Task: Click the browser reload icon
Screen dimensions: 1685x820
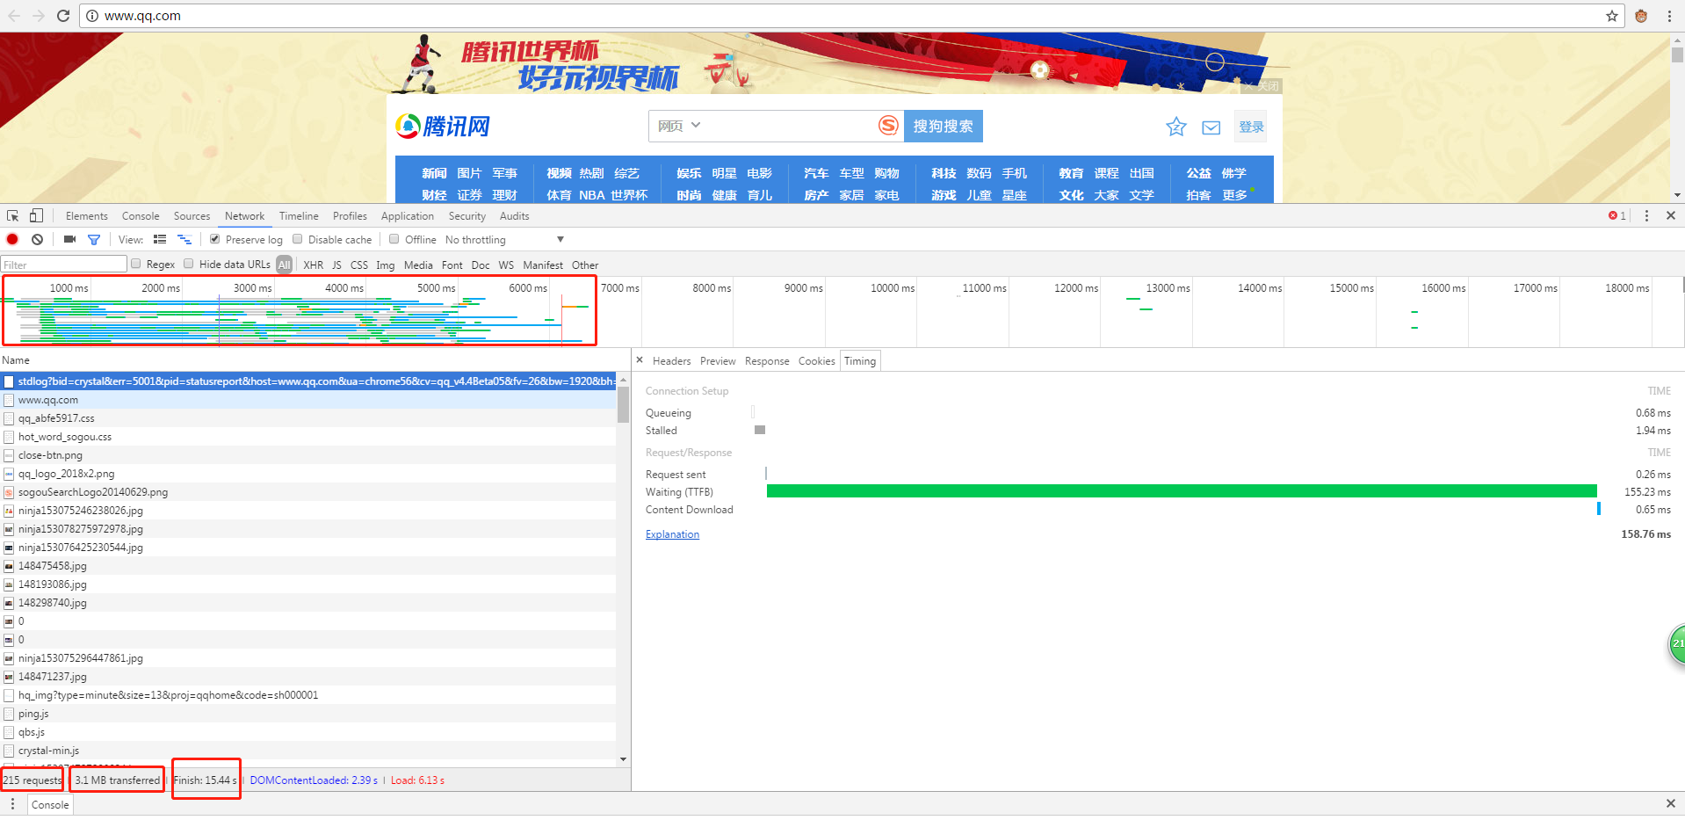Action: coord(63,16)
